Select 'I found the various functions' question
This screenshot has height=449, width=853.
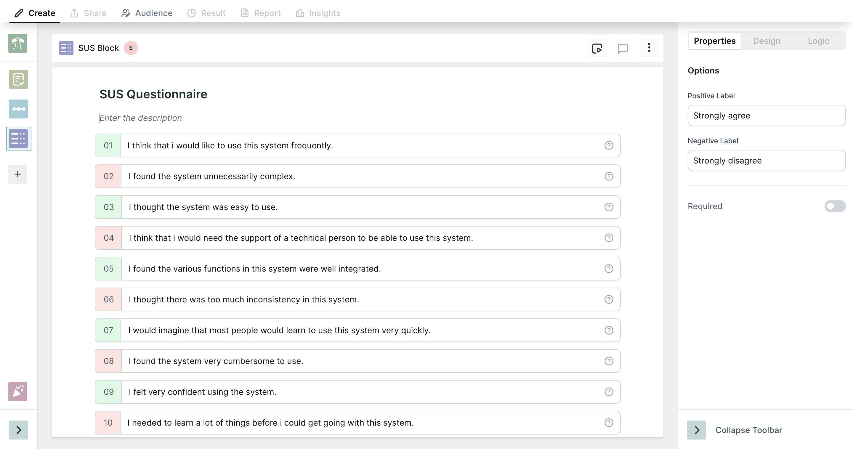click(x=255, y=269)
